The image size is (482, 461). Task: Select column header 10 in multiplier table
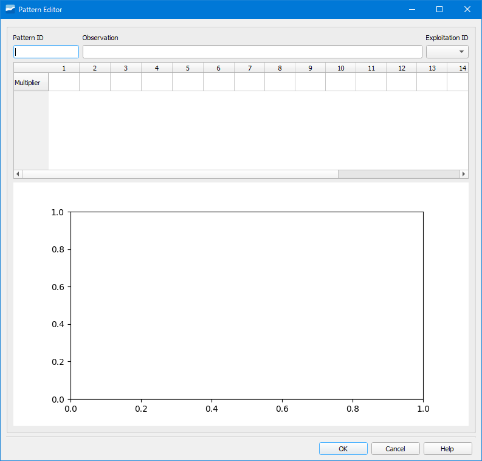pyautogui.click(x=340, y=68)
